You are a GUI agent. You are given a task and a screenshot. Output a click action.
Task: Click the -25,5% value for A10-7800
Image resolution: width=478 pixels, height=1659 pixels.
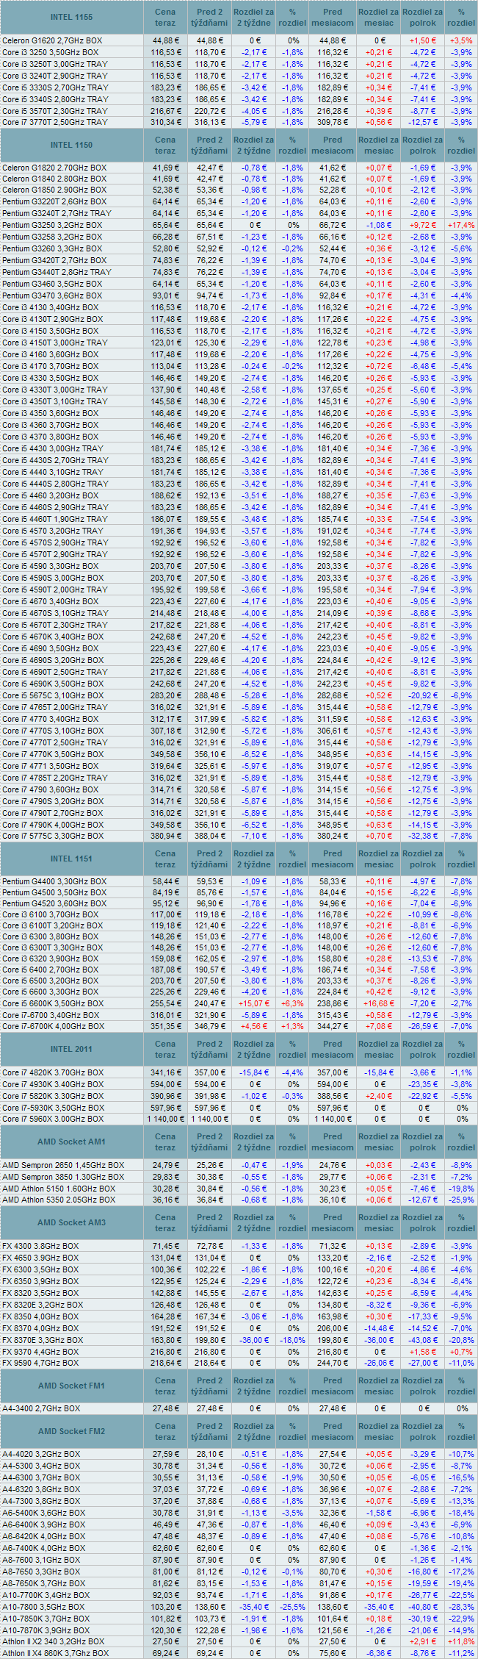click(x=292, y=1607)
